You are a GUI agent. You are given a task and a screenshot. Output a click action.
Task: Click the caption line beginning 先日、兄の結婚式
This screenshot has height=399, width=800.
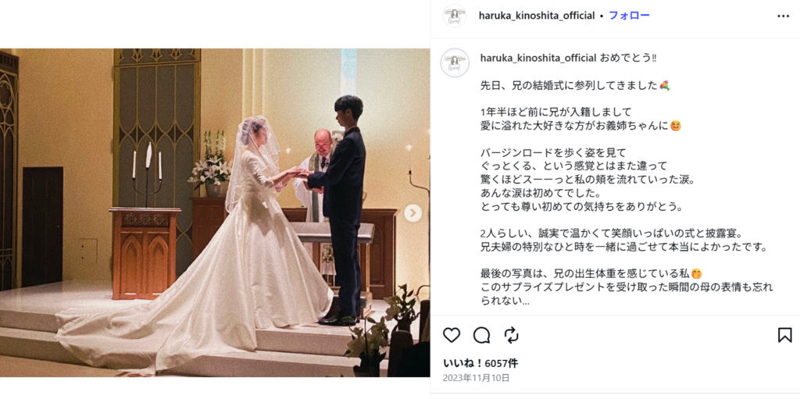click(x=575, y=85)
